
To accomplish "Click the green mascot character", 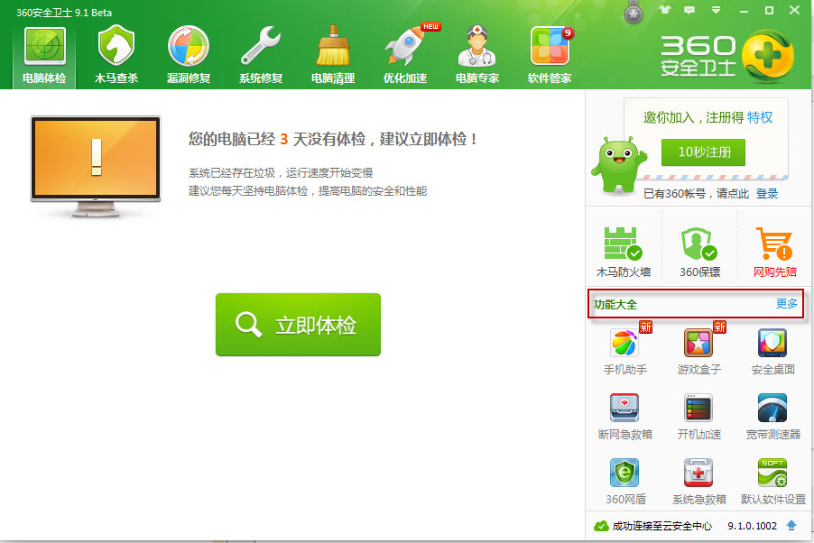I will coord(618,165).
